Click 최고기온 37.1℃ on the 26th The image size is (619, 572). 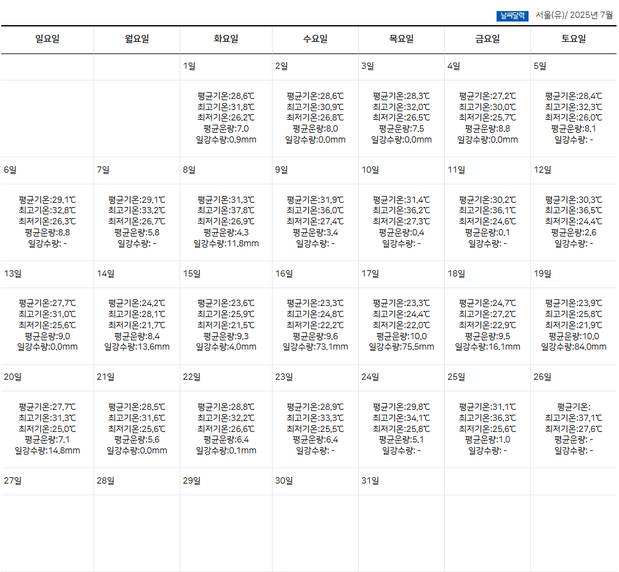coord(573,418)
